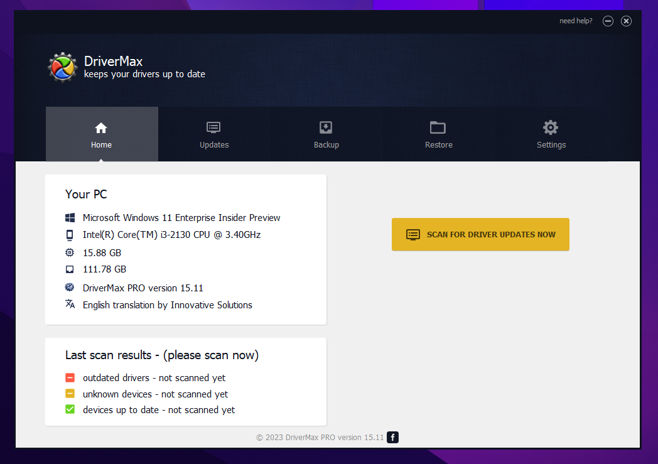Click the Backup download-box icon
Image resolution: width=658 pixels, height=464 pixels.
click(326, 127)
